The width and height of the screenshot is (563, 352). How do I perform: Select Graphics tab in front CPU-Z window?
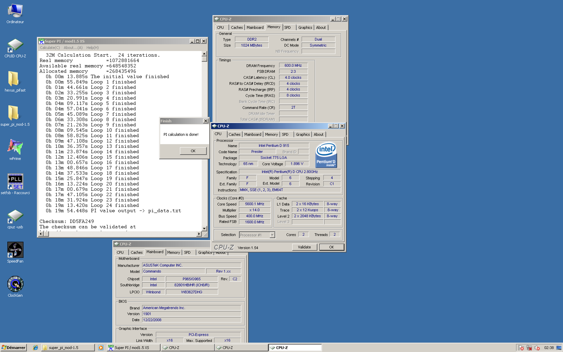pyautogui.click(x=303, y=134)
